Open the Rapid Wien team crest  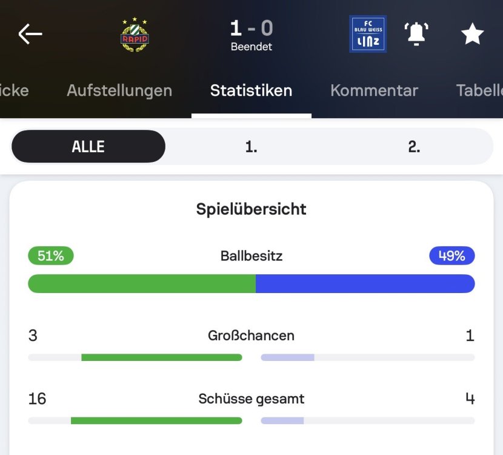pos(135,35)
